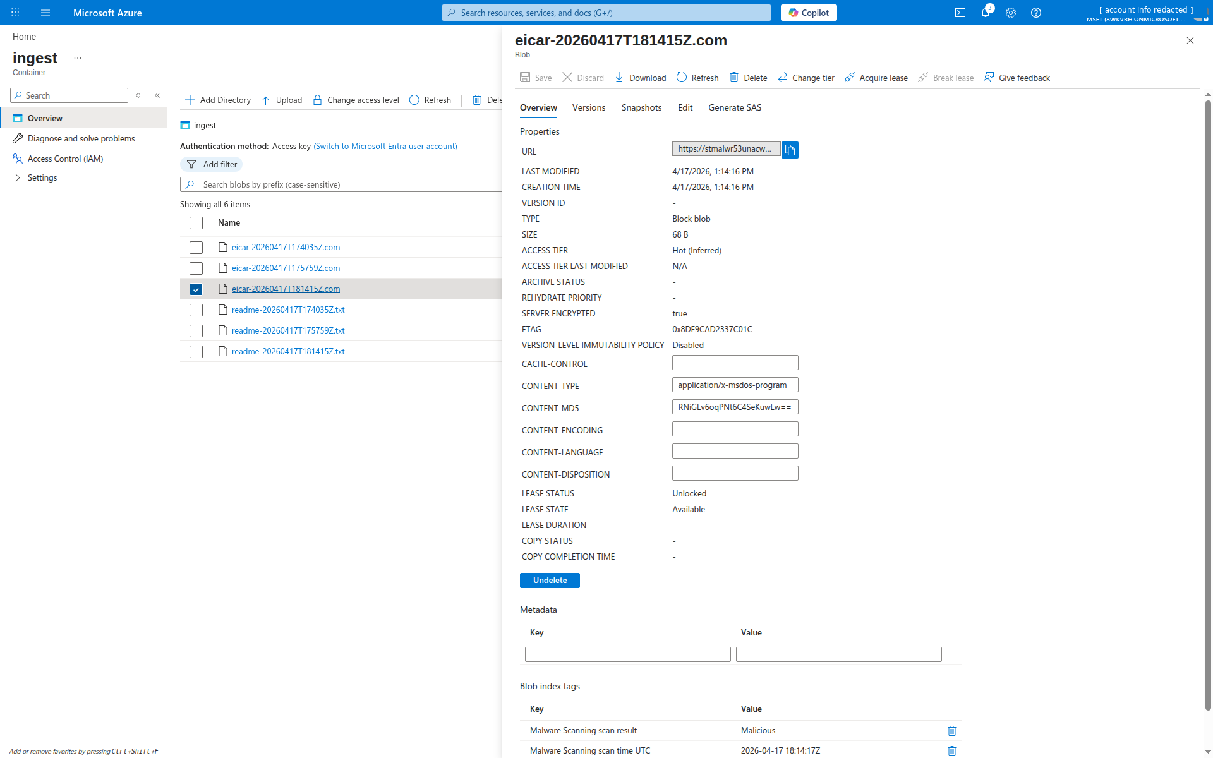Open the ellipsis menu beside ingest title
Screen dimensions: 1213x758
click(x=78, y=57)
